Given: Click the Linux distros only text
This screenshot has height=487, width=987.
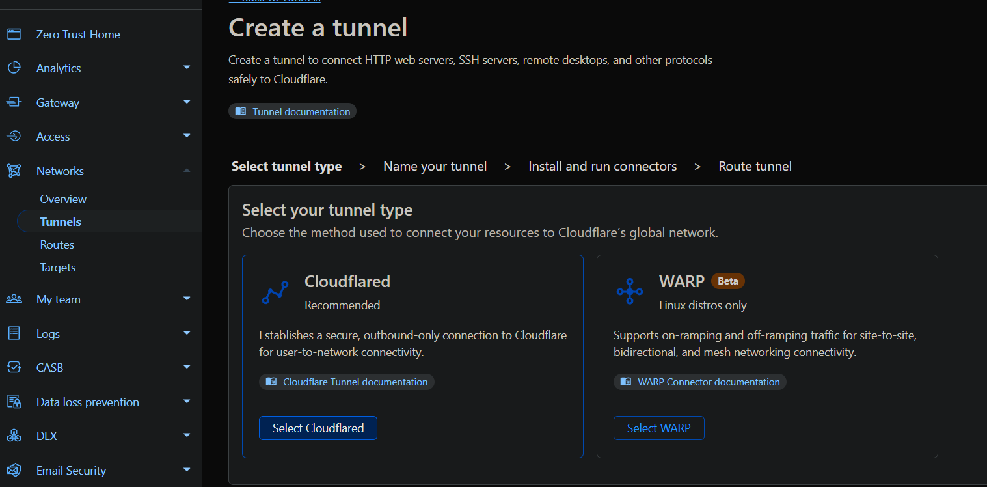Looking at the screenshot, I should point(703,305).
